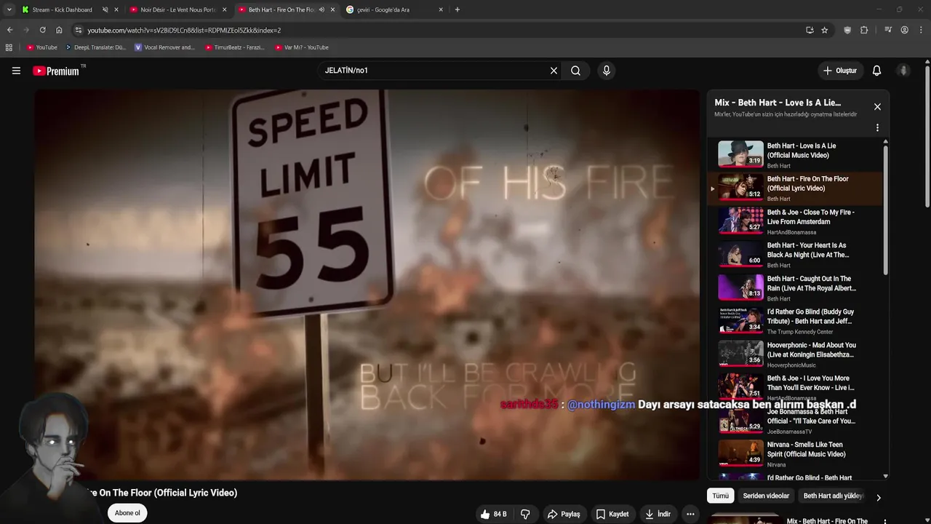Screen dimensions: 931x524
Task: Open the tab search dropdown
Action: 9,9
